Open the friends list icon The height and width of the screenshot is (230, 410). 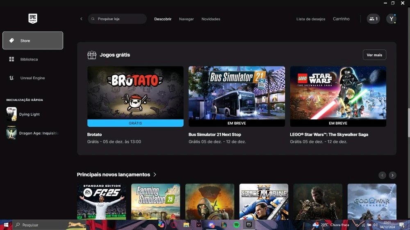373,19
